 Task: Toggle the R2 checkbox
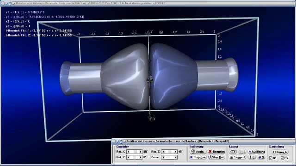click(282, 158)
